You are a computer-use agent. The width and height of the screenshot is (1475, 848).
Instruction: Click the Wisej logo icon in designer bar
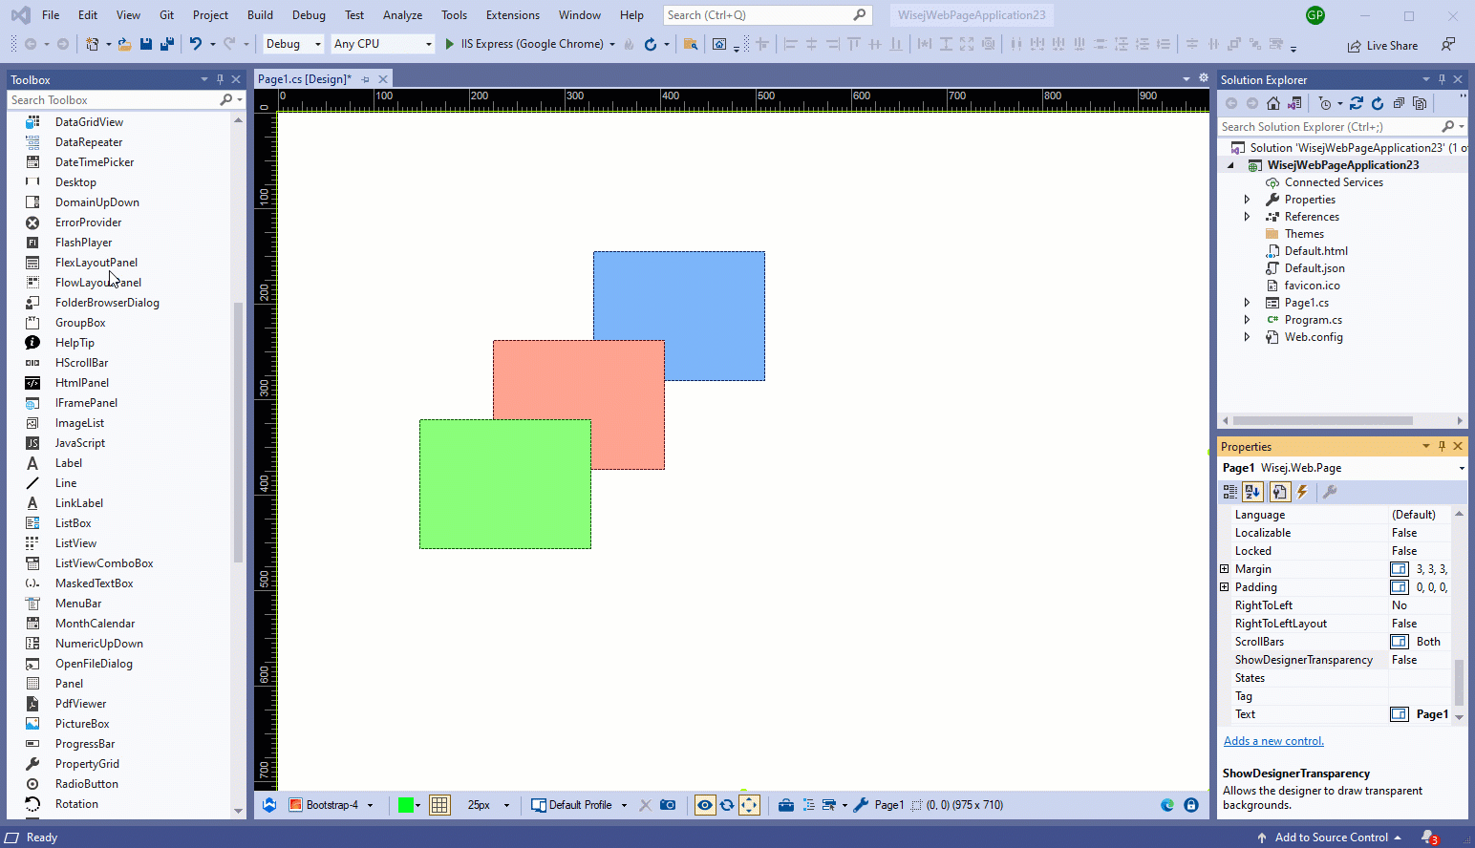click(x=269, y=805)
